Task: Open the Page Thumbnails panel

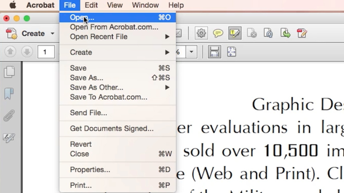Action: 9,72
